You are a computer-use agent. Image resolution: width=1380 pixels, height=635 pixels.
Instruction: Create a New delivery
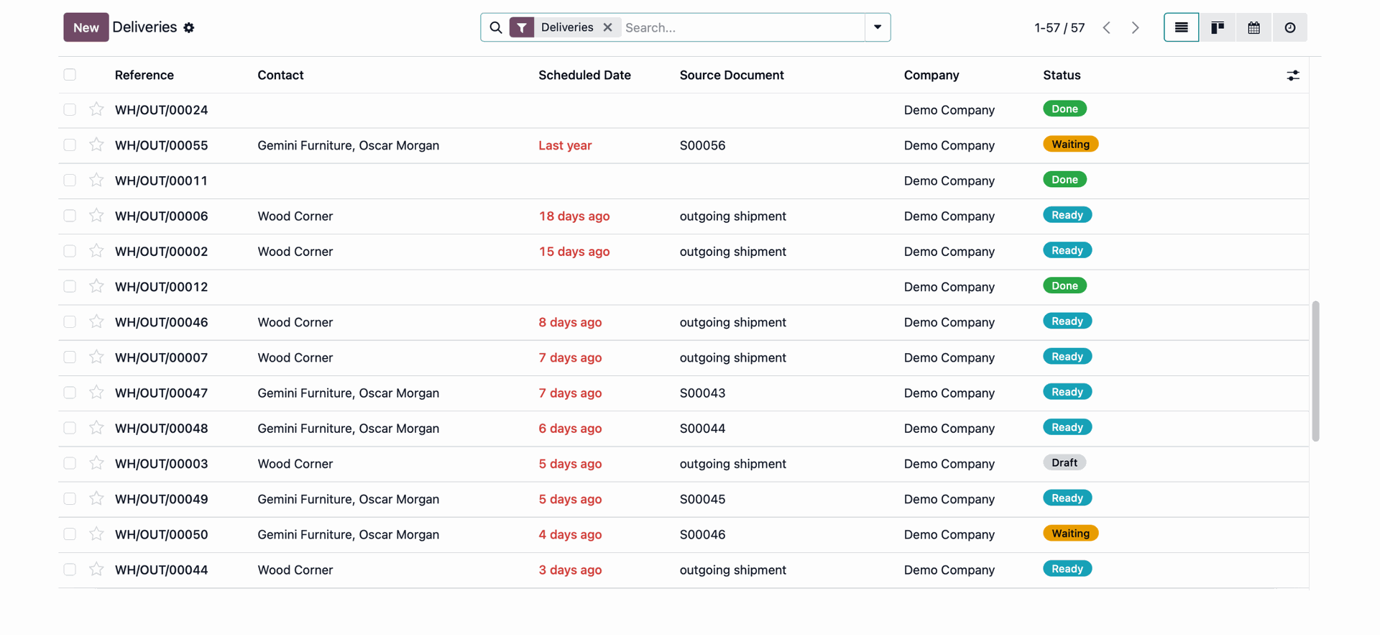(86, 27)
